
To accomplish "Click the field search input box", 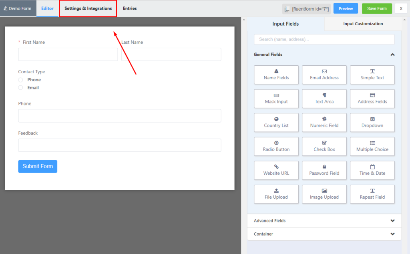I will [324, 39].
